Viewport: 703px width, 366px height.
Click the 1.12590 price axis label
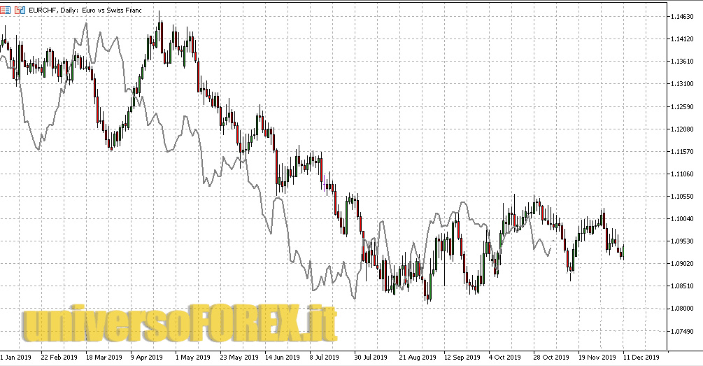click(x=681, y=107)
